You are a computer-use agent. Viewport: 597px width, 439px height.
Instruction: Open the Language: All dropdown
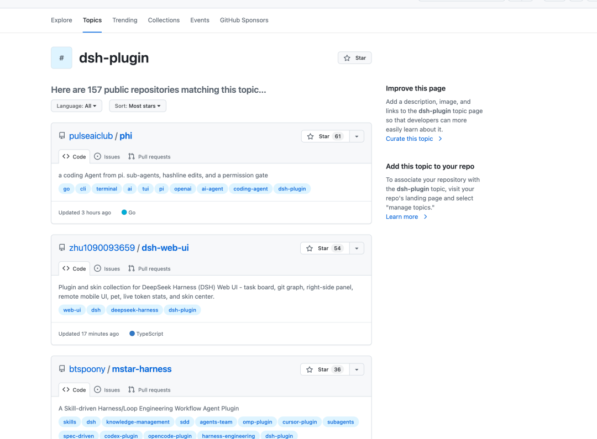tap(76, 106)
